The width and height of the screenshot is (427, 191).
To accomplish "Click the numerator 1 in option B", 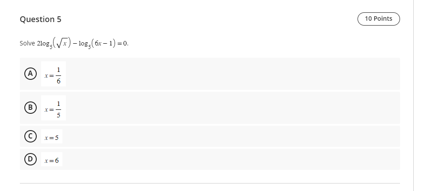I will (58, 104).
